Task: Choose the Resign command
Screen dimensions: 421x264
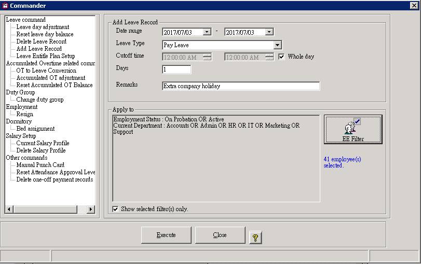Action: tap(25, 114)
